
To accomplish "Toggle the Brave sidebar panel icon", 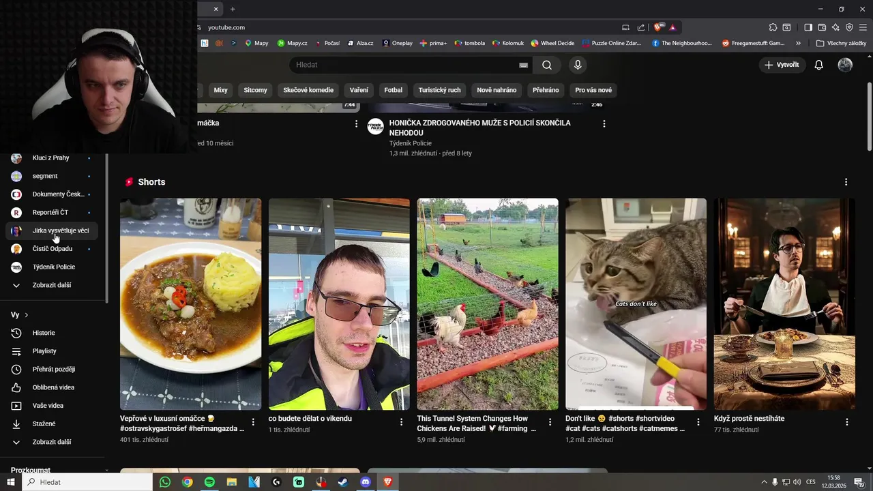I will (x=808, y=27).
